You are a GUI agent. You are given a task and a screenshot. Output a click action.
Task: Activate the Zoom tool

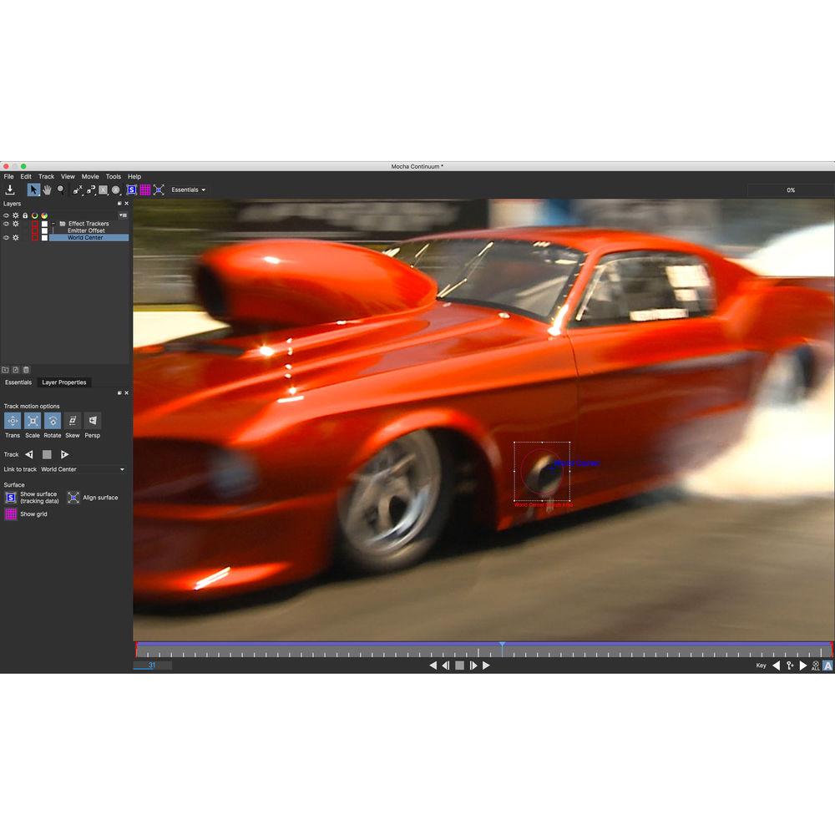61,190
